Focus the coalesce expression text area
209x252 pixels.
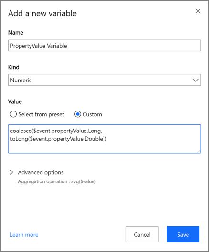(104, 139)
